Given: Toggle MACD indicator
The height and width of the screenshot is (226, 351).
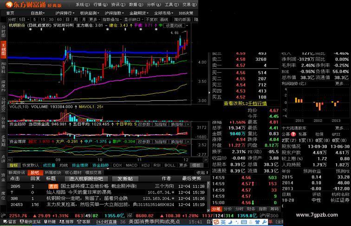Looking at the screenshot, I should click(x=131, y=165).
